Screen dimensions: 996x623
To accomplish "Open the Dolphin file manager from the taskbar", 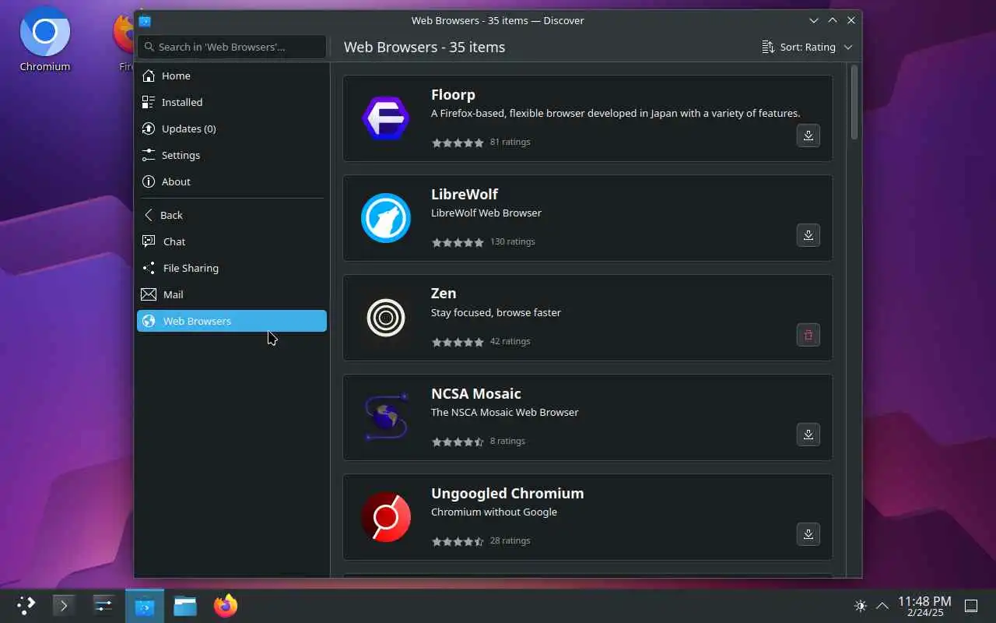I will pos(185,605).
